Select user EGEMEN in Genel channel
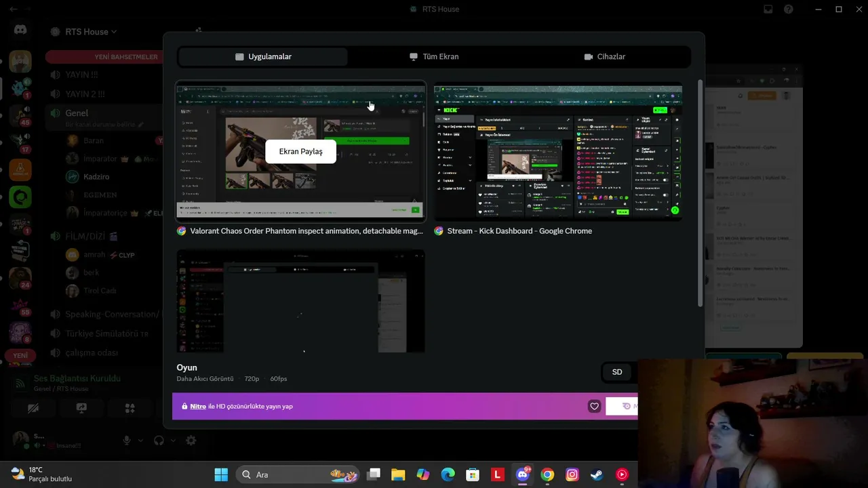 100,195
